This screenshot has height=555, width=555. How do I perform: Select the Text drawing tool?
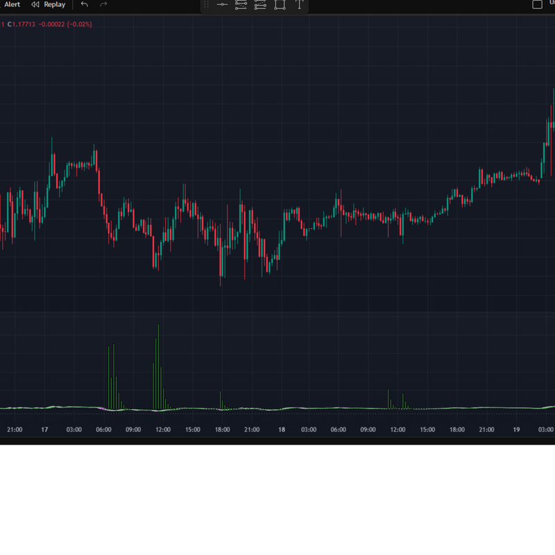tap(299, 5)
